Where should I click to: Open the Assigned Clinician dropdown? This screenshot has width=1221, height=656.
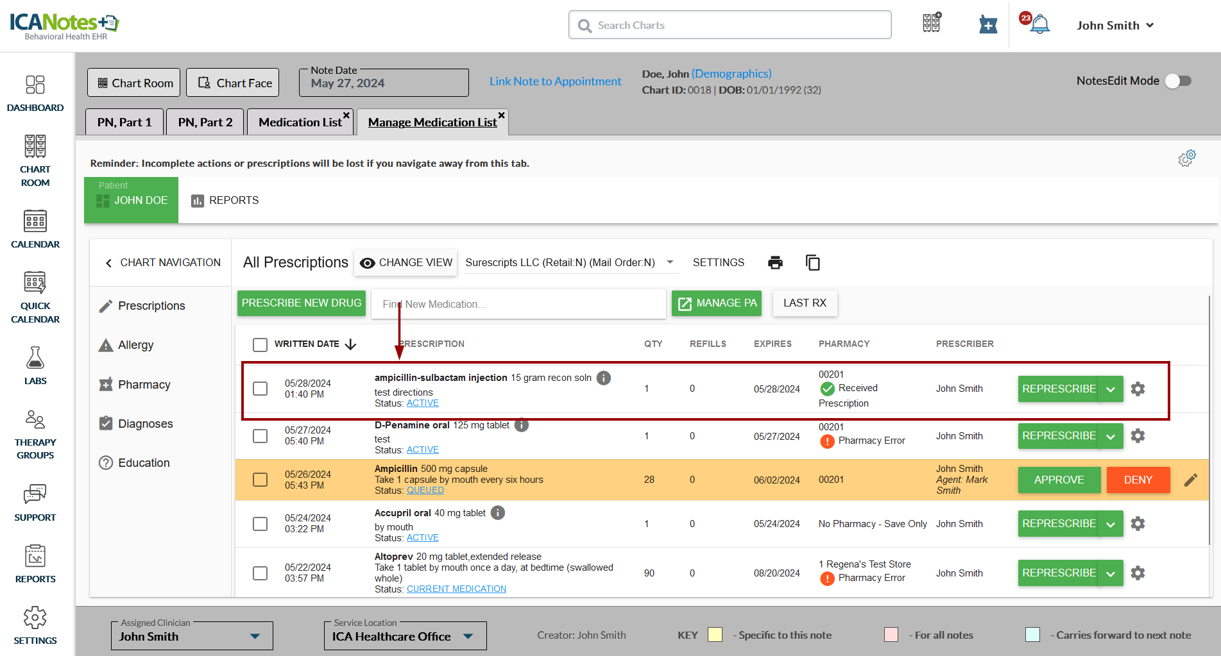point(255,636)
